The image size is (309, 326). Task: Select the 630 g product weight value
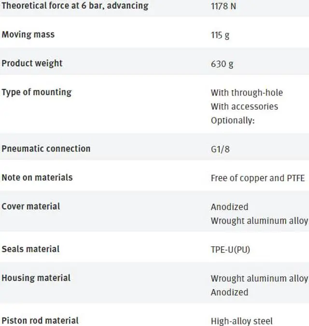pos(222,64)
